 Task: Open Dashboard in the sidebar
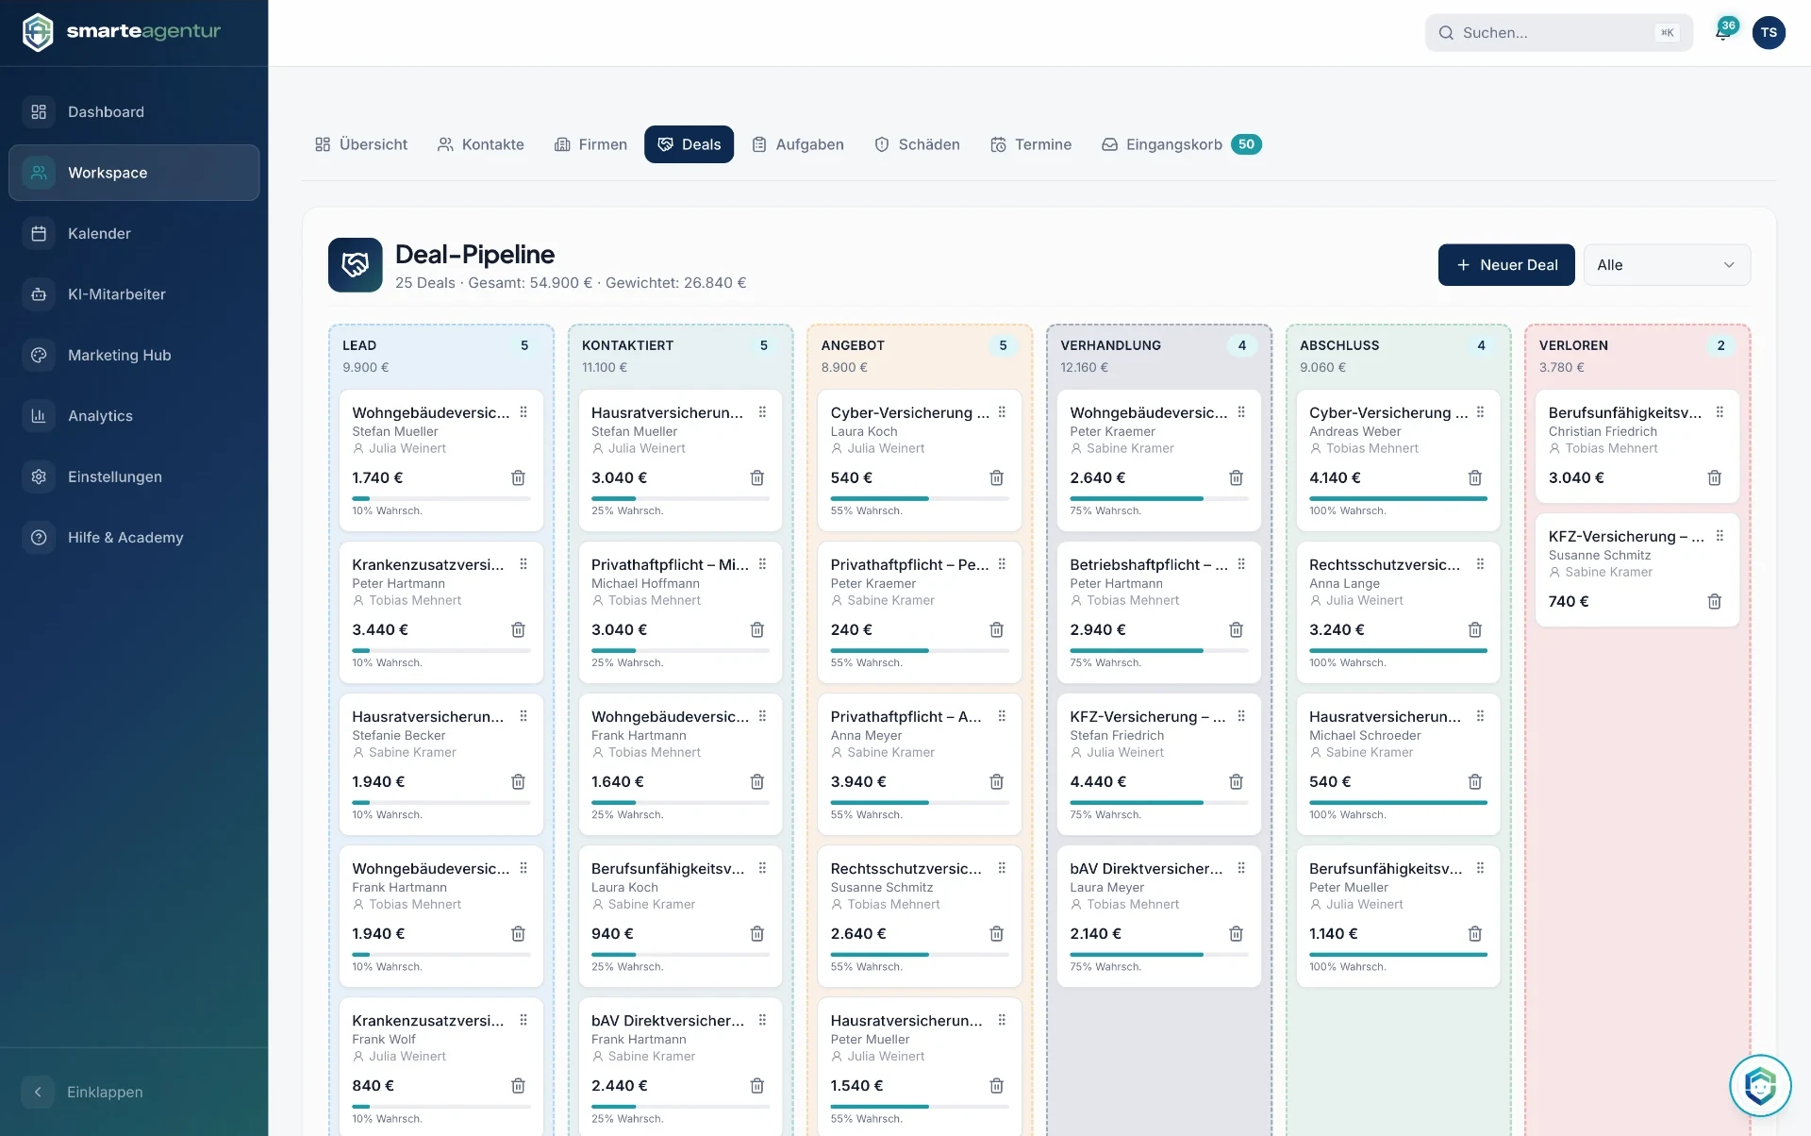(134, 111)
